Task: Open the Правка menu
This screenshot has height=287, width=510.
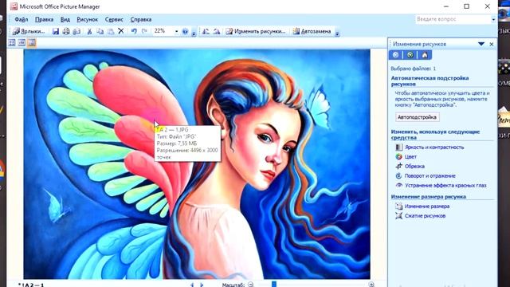Action: 45,19
